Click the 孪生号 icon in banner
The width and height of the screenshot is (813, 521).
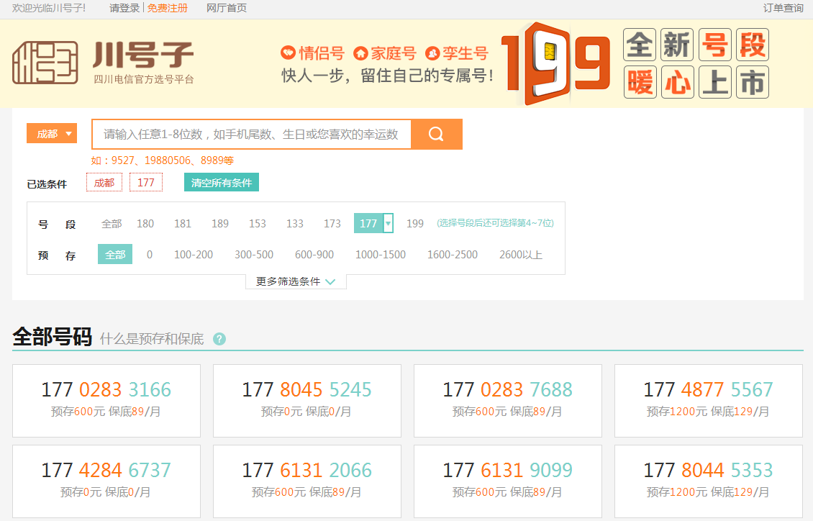coord(432,53)
